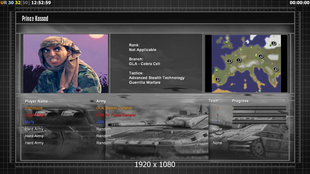Click Mo7y's loading progress bar
This screenshot has height=174, width=310.
259,122
